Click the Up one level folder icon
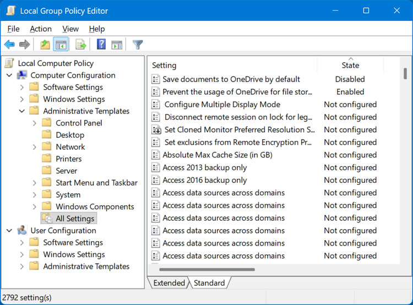The width and height of the screenshot is (413, 305). (45, 44)
